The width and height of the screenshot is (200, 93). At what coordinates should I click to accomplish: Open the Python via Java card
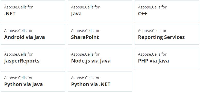[x=33, y=81]
